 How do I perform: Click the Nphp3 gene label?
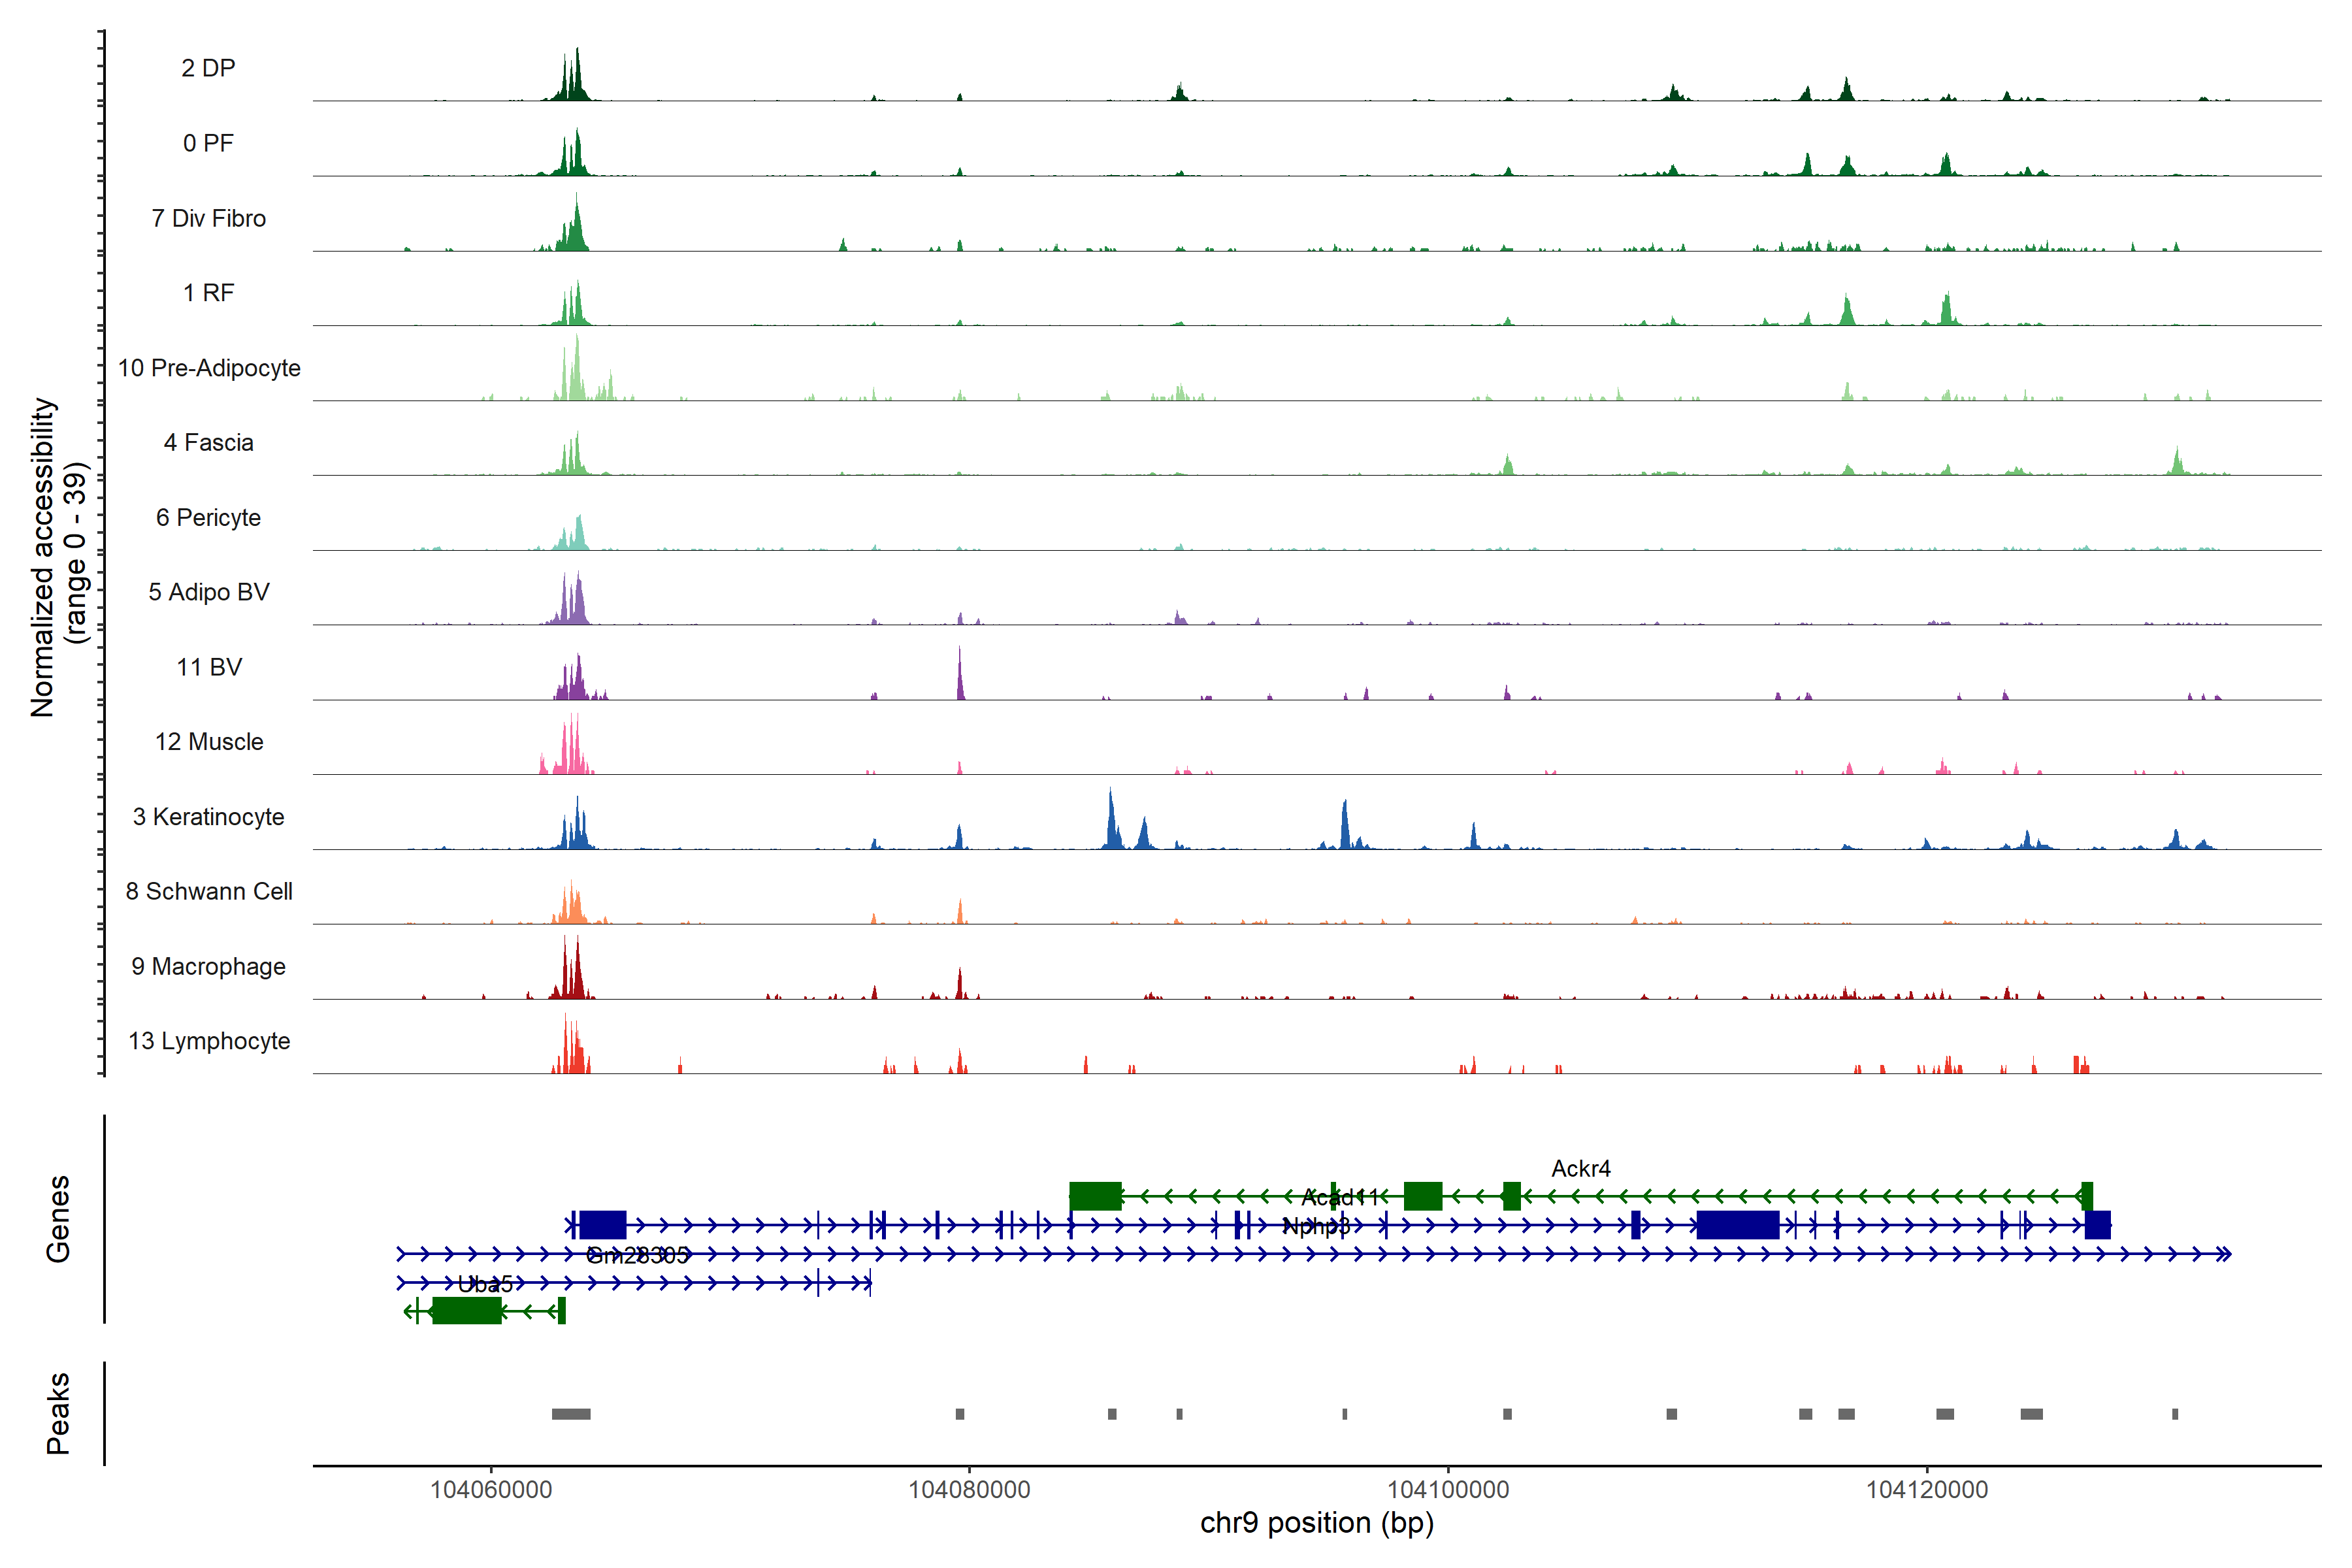tap(1316, 1226)
